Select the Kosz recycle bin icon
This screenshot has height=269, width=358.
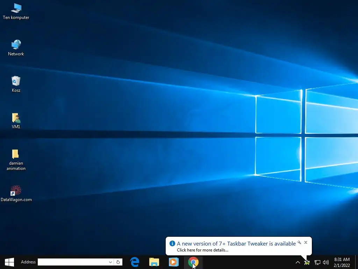[16, 84]
